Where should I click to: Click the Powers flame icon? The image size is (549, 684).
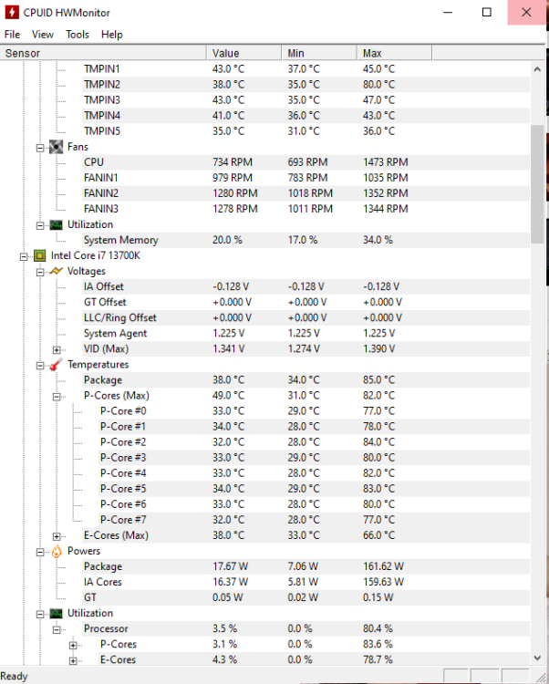[x=57, y=552]
